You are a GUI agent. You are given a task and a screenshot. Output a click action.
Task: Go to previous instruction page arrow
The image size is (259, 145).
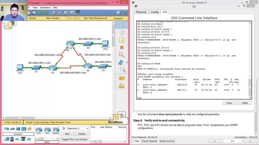215,141
